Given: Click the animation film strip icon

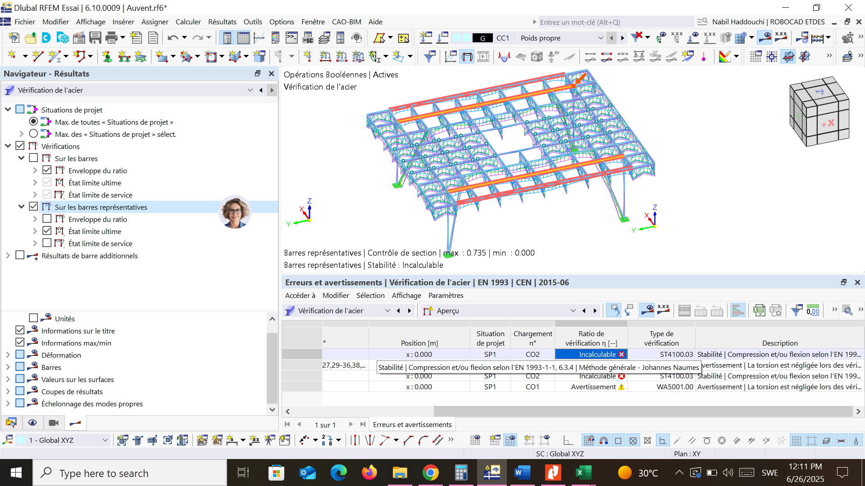Looking at the screenshot, I should 483,56.
